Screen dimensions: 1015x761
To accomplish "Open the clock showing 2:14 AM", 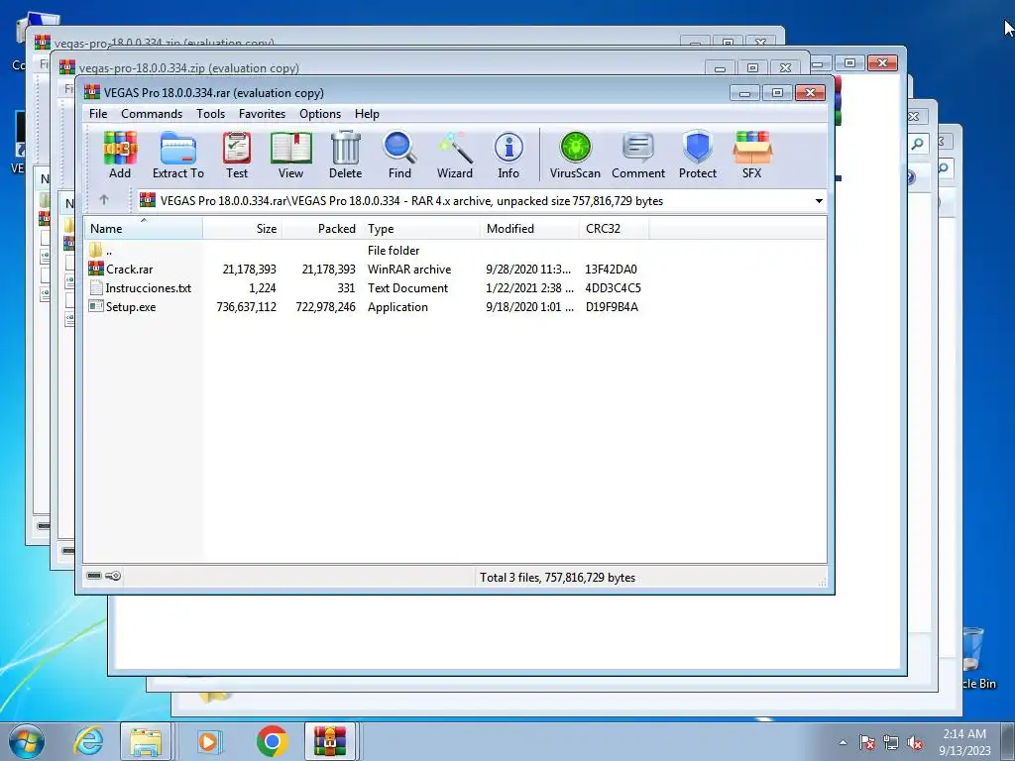I will tap(964, 741).
